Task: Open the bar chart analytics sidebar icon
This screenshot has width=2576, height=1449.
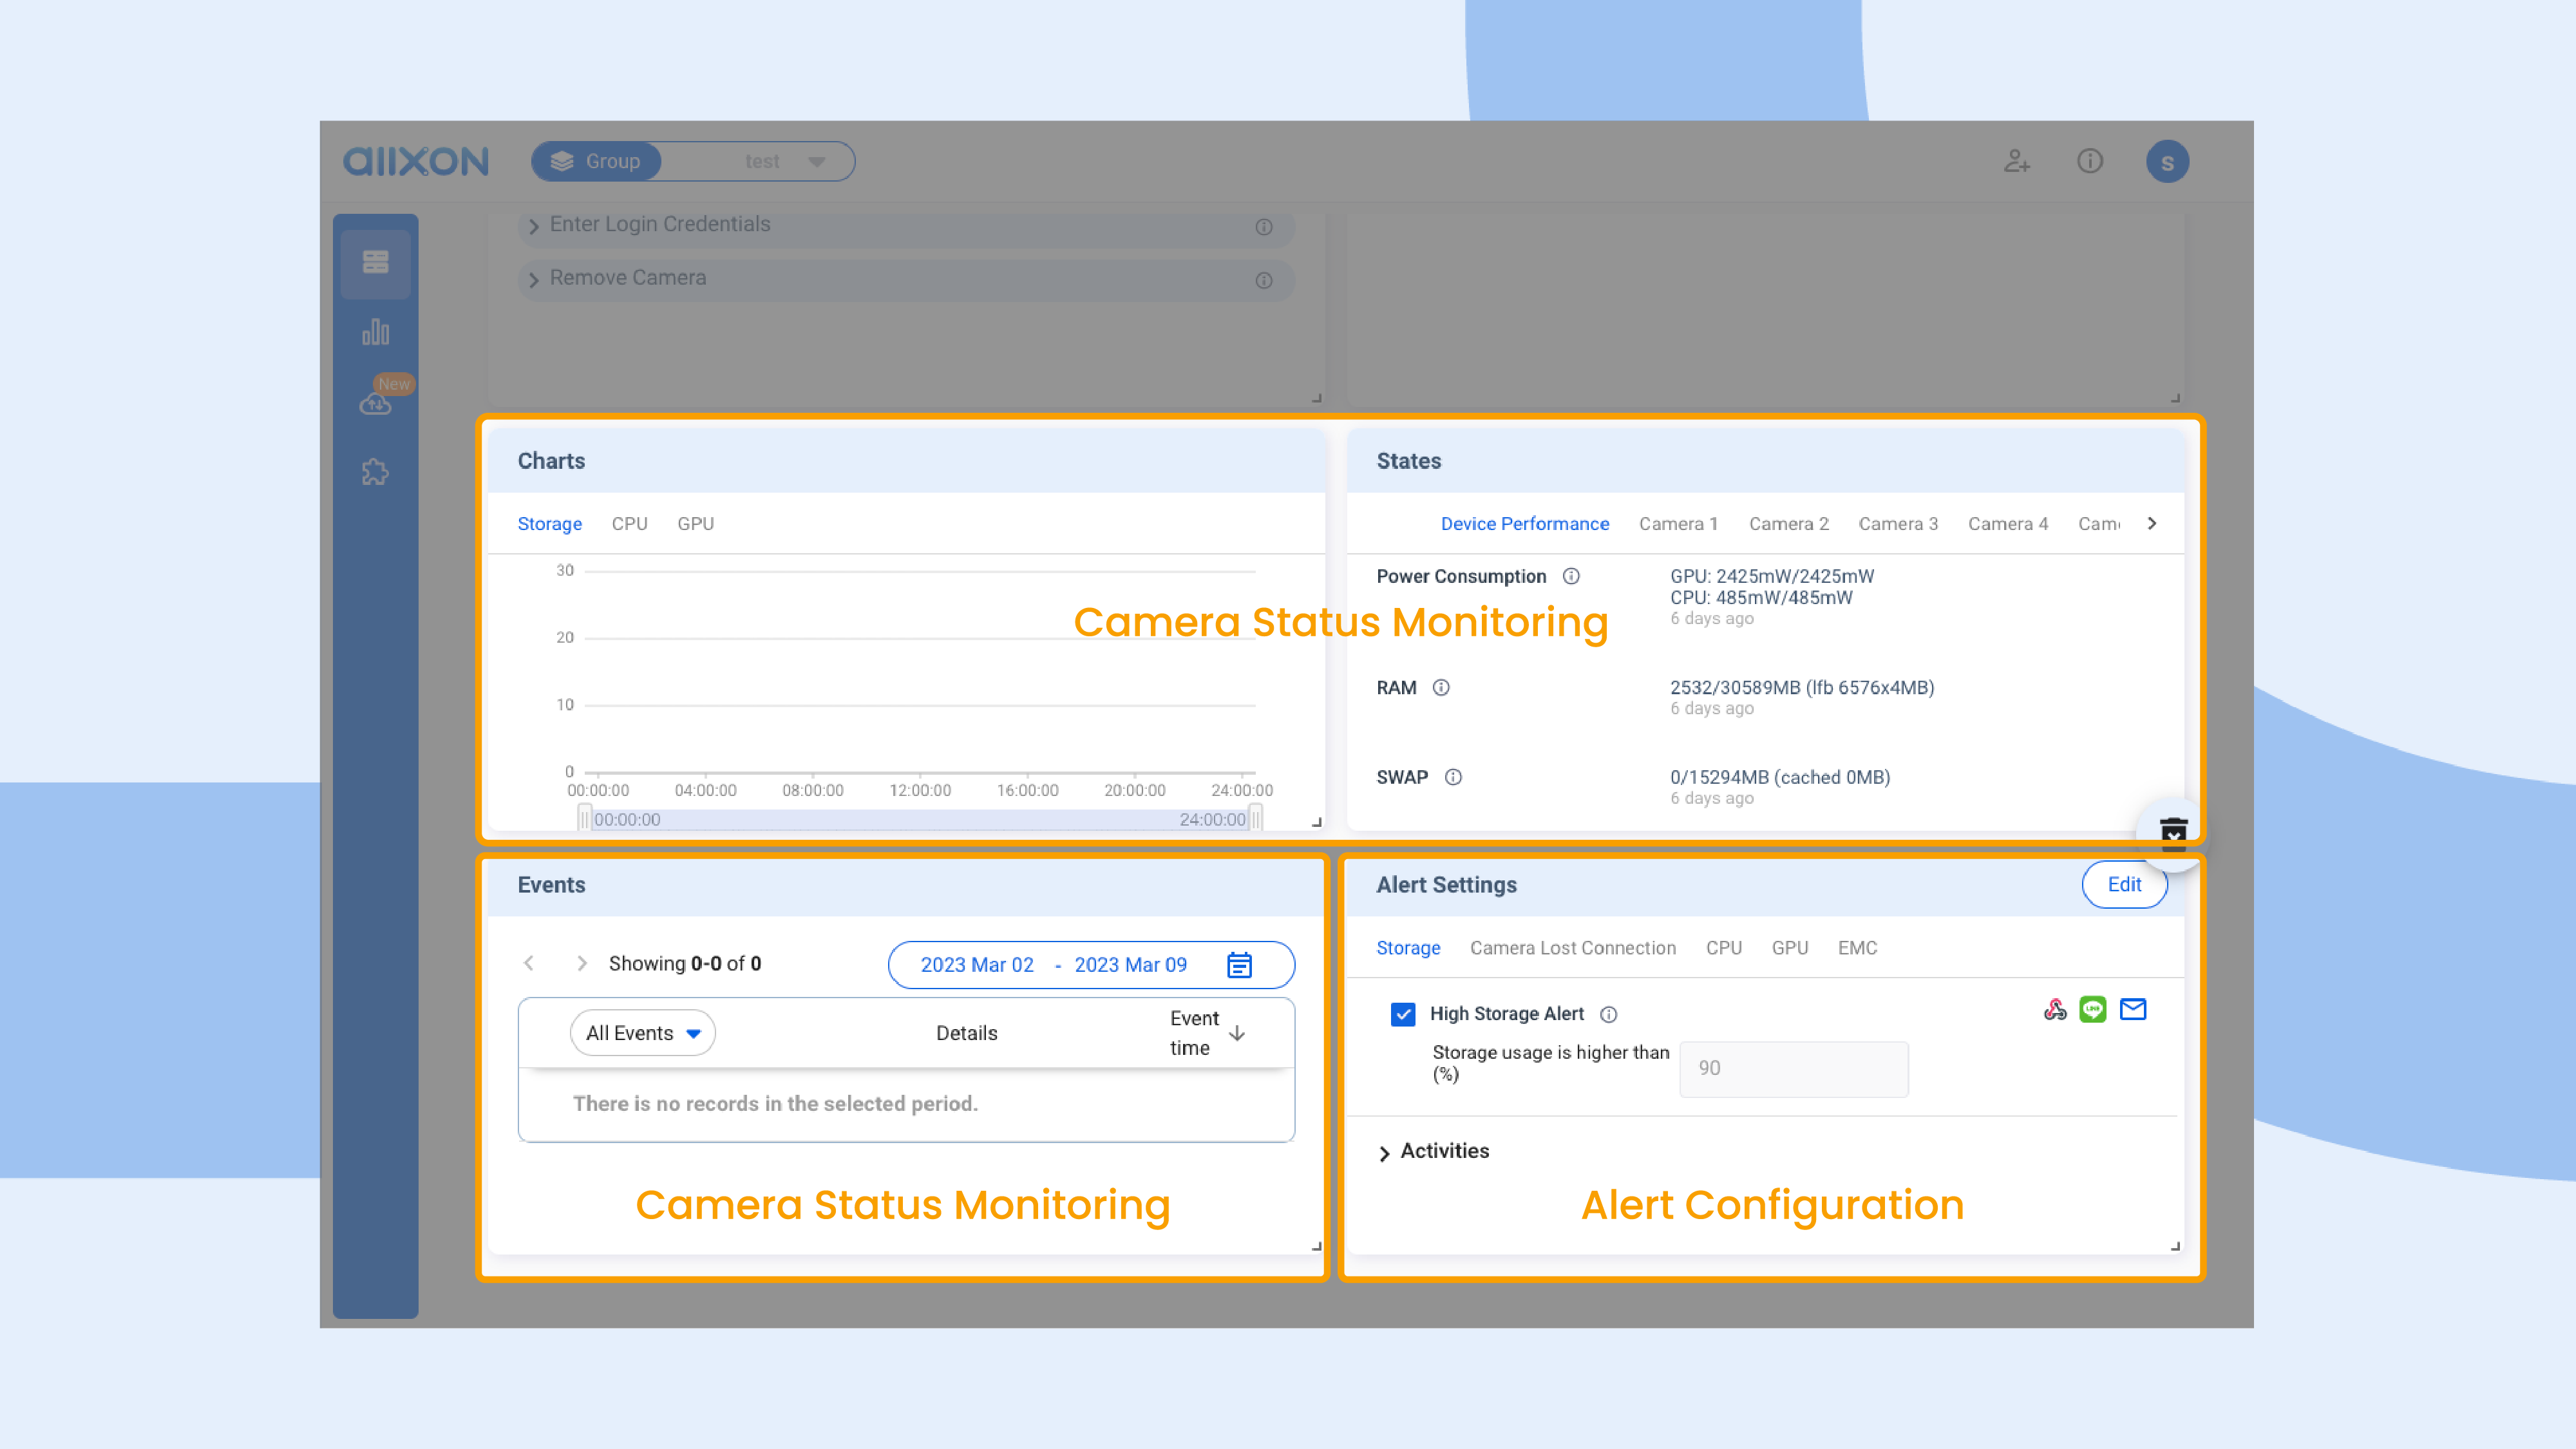Action: pyautogui.click(x=375, y=332)
